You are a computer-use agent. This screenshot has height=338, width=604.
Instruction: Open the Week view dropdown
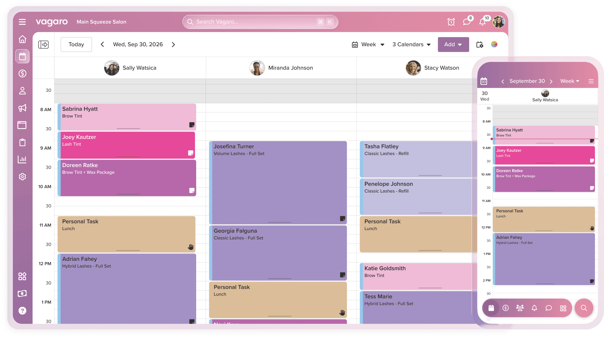pos(368,45)
